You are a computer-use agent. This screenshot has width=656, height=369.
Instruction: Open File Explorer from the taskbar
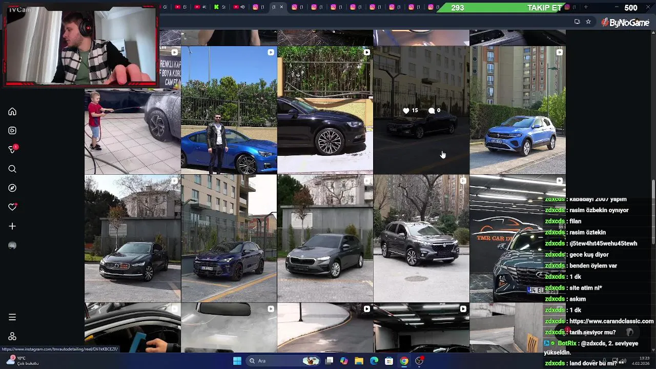click(359, 361)
